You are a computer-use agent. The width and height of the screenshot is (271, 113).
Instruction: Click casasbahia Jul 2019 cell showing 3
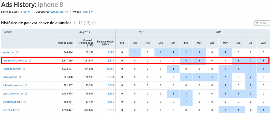point(251,93)
